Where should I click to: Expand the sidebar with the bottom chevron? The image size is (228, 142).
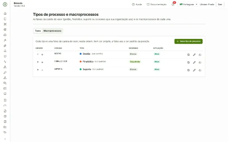pyautogui.click(x=5, y=139)
